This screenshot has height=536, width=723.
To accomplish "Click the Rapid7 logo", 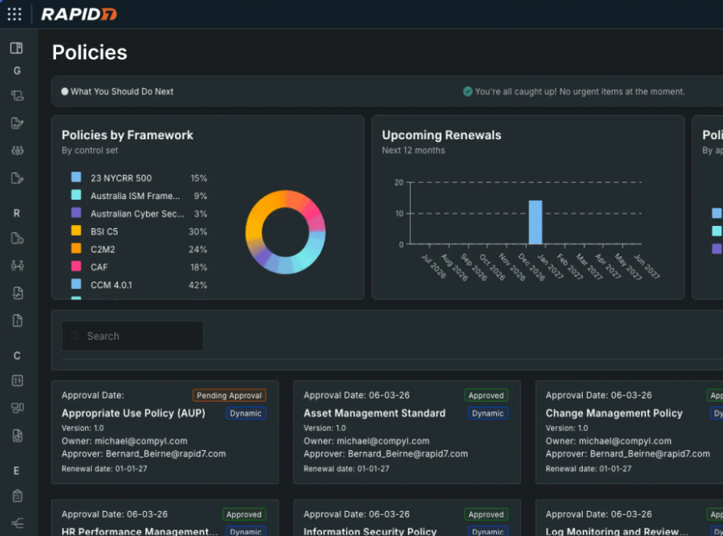I will (79, 15).
